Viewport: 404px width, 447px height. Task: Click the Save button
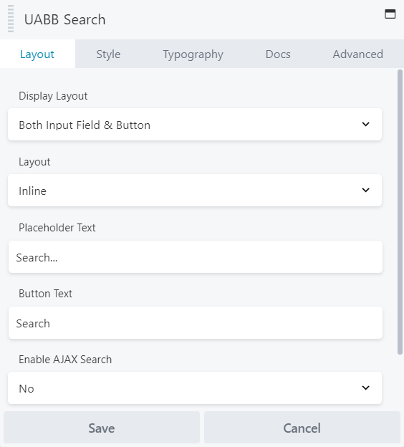point(102,428)
